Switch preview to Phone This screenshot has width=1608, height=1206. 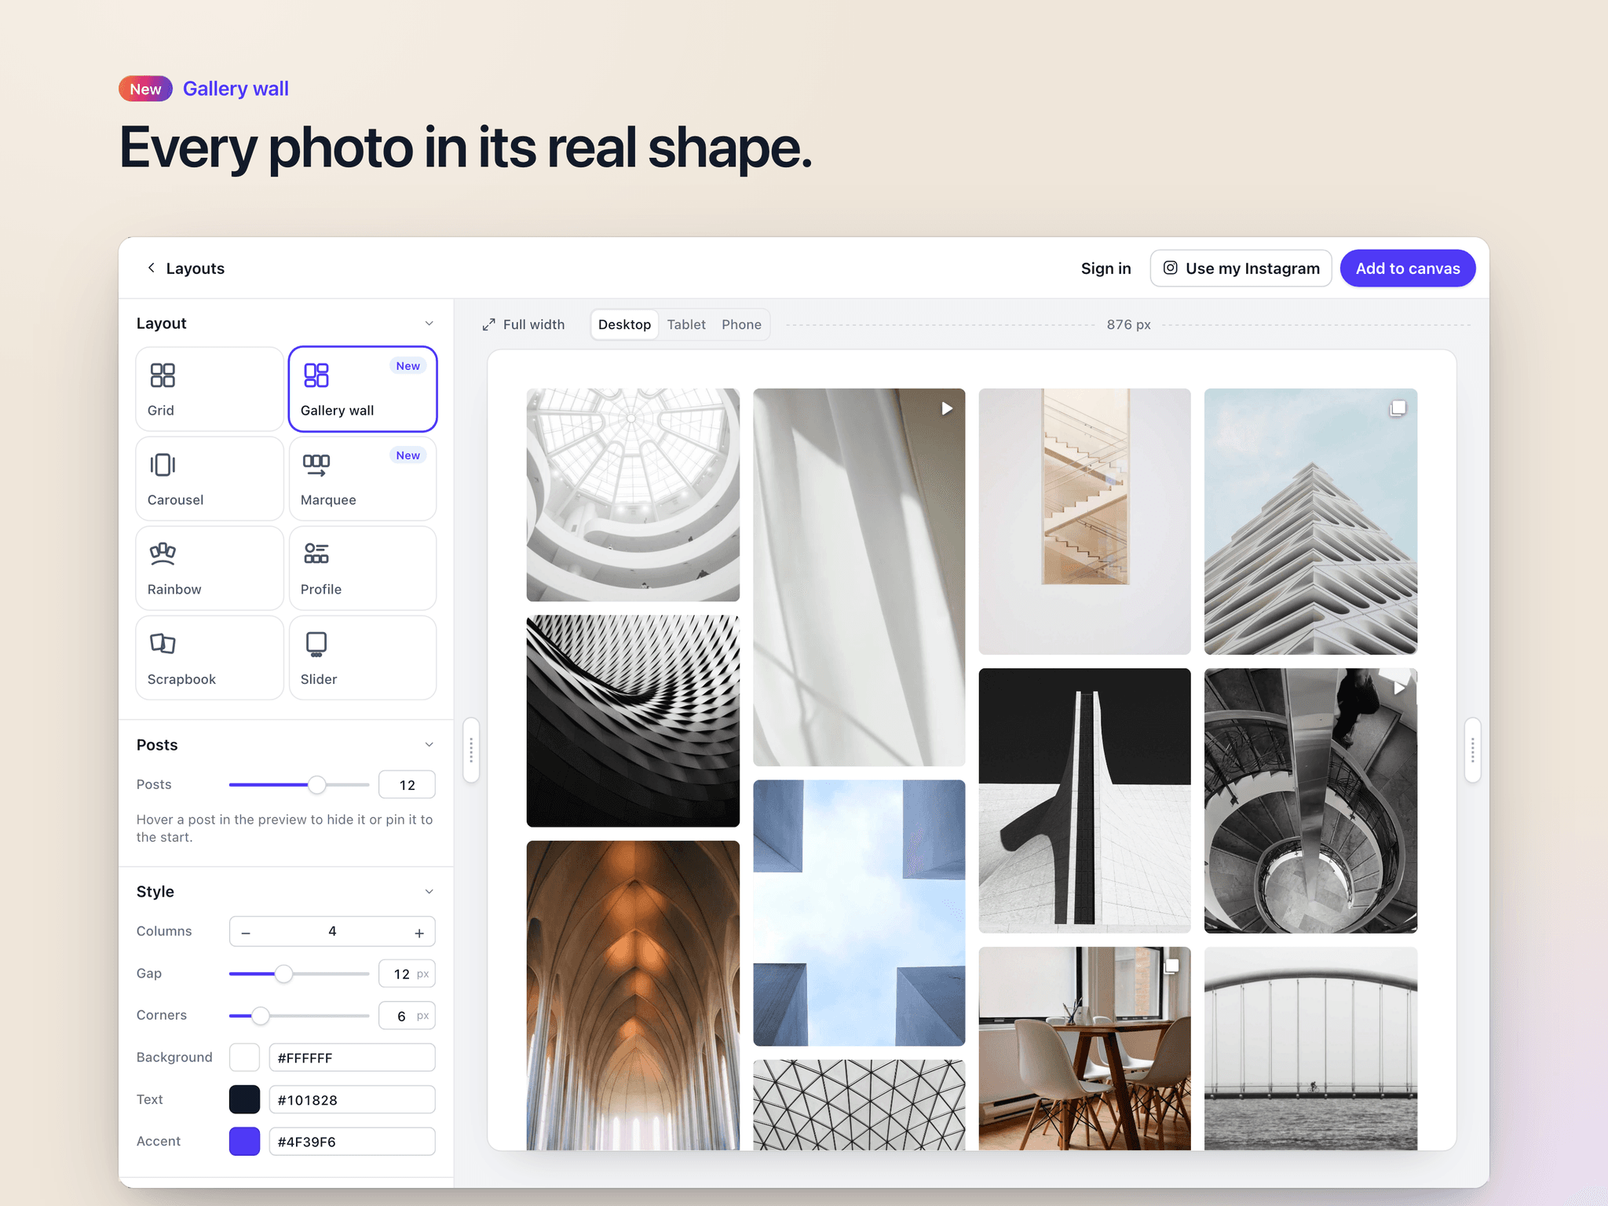(x=741, y=324)
